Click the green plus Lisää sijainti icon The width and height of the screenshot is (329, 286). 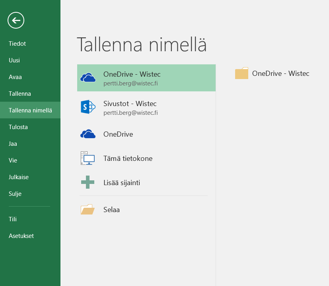tap(88, 182)
